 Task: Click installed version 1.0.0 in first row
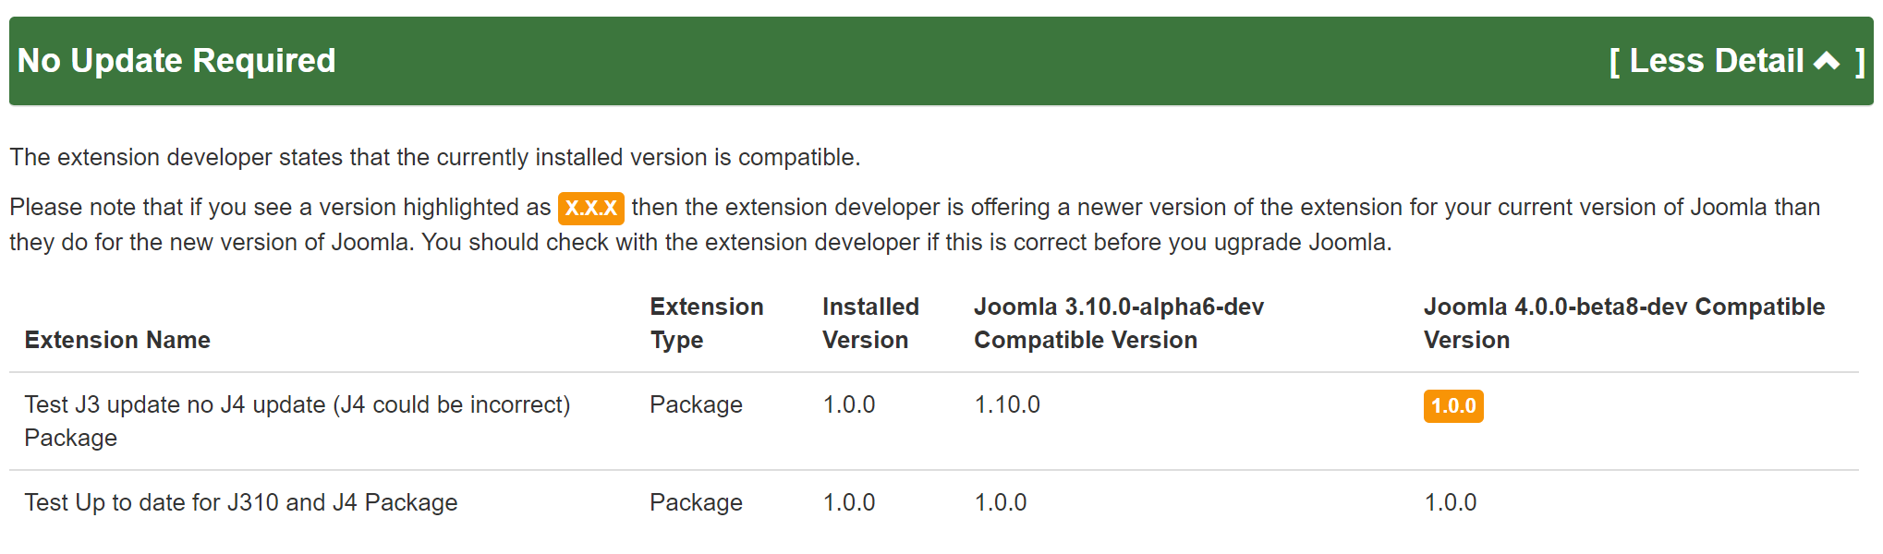(x=848, y=404)
